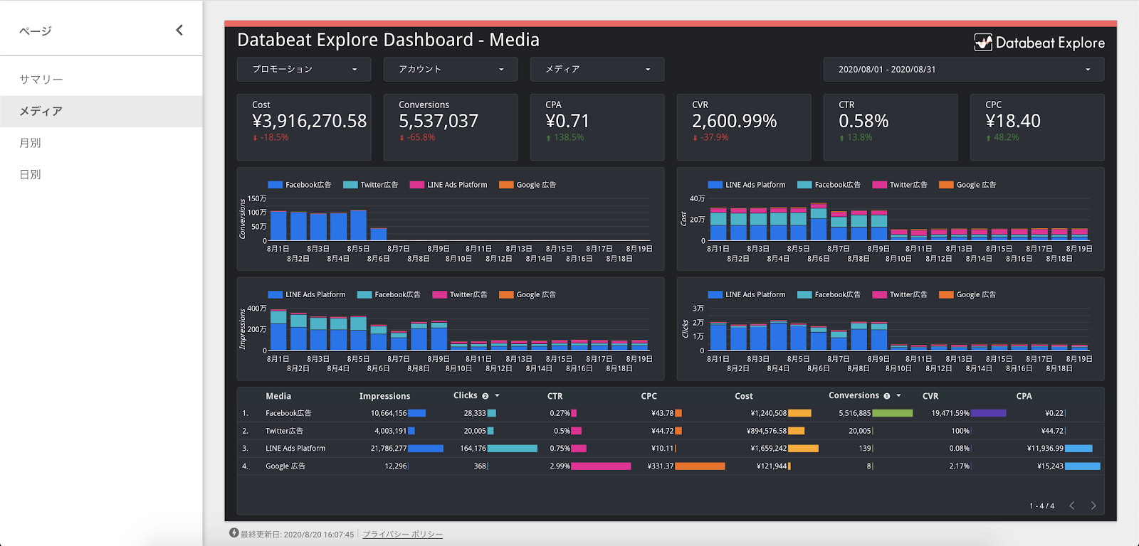This screenshot has height=546, width=1139.
Task: Click the 8月1日 bar in Conversions chart
Action: coord(278,226)
